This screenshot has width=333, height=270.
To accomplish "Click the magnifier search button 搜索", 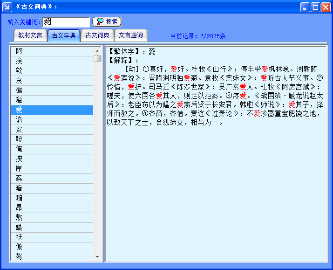I will tap(107, 22).
